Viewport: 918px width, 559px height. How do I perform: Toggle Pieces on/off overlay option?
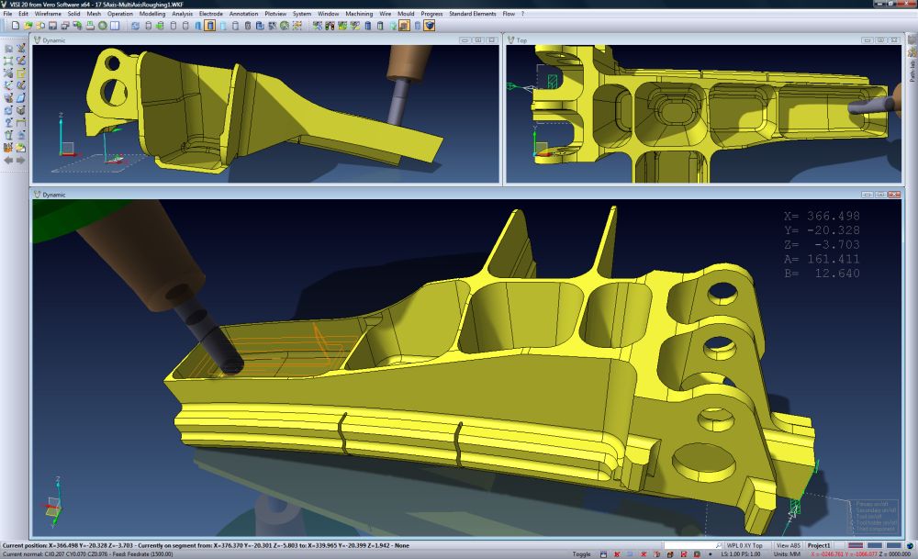pyautogui.click(x=872, y=503)
